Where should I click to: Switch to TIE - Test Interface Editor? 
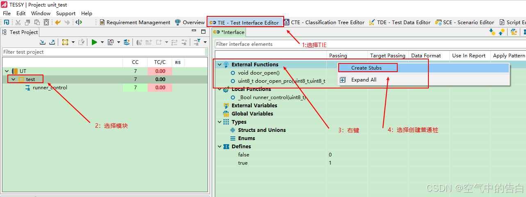pyautogui.click(x=245, y=23)
